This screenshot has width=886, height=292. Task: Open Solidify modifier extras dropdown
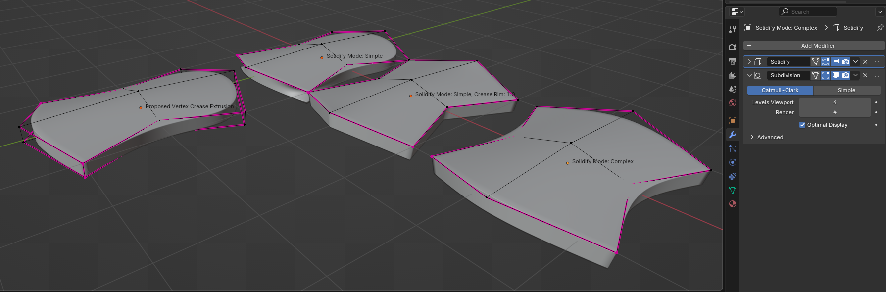point(855,62)
